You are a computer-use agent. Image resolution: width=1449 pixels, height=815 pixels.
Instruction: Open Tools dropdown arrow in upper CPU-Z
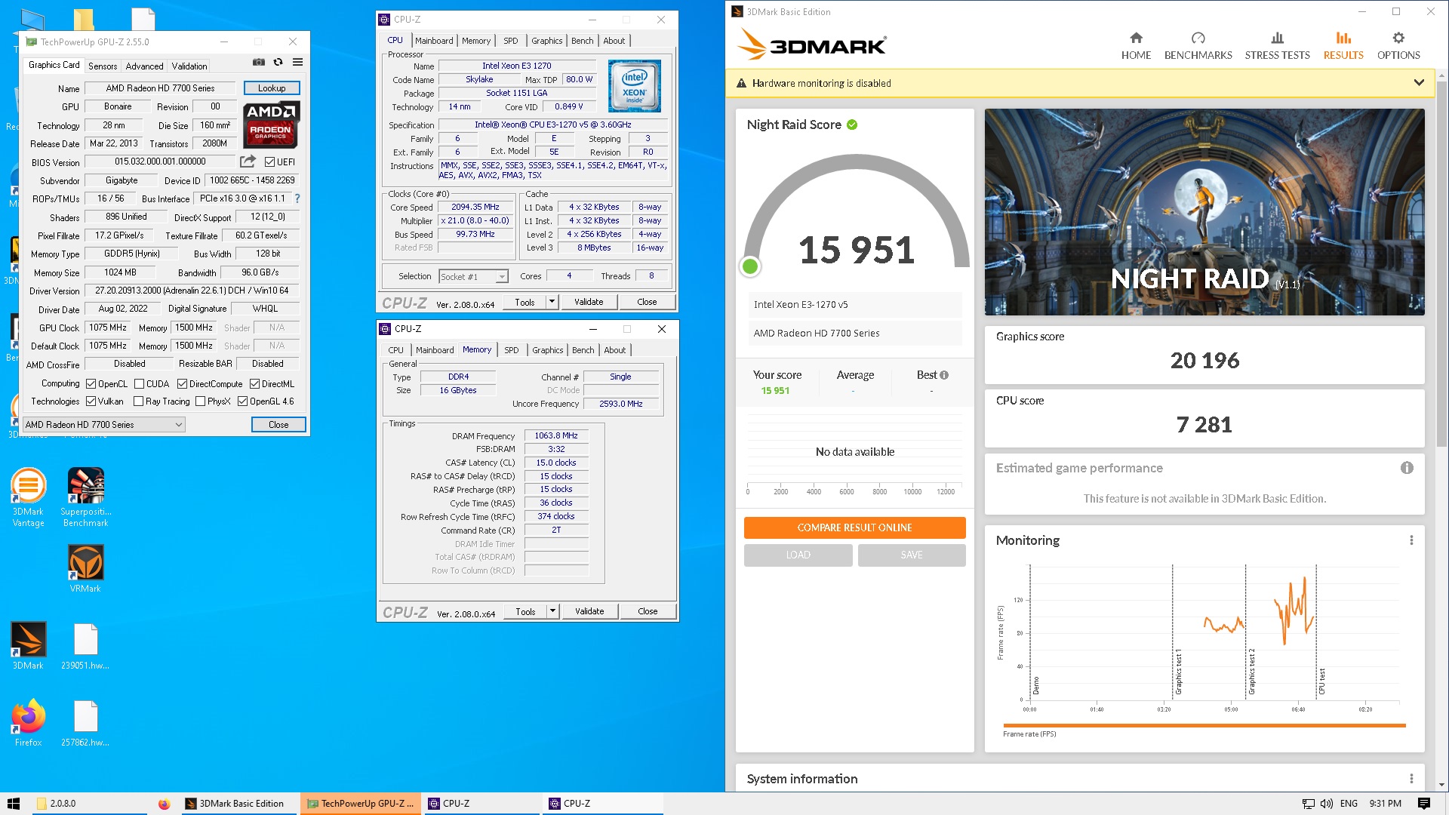point(552,302)
